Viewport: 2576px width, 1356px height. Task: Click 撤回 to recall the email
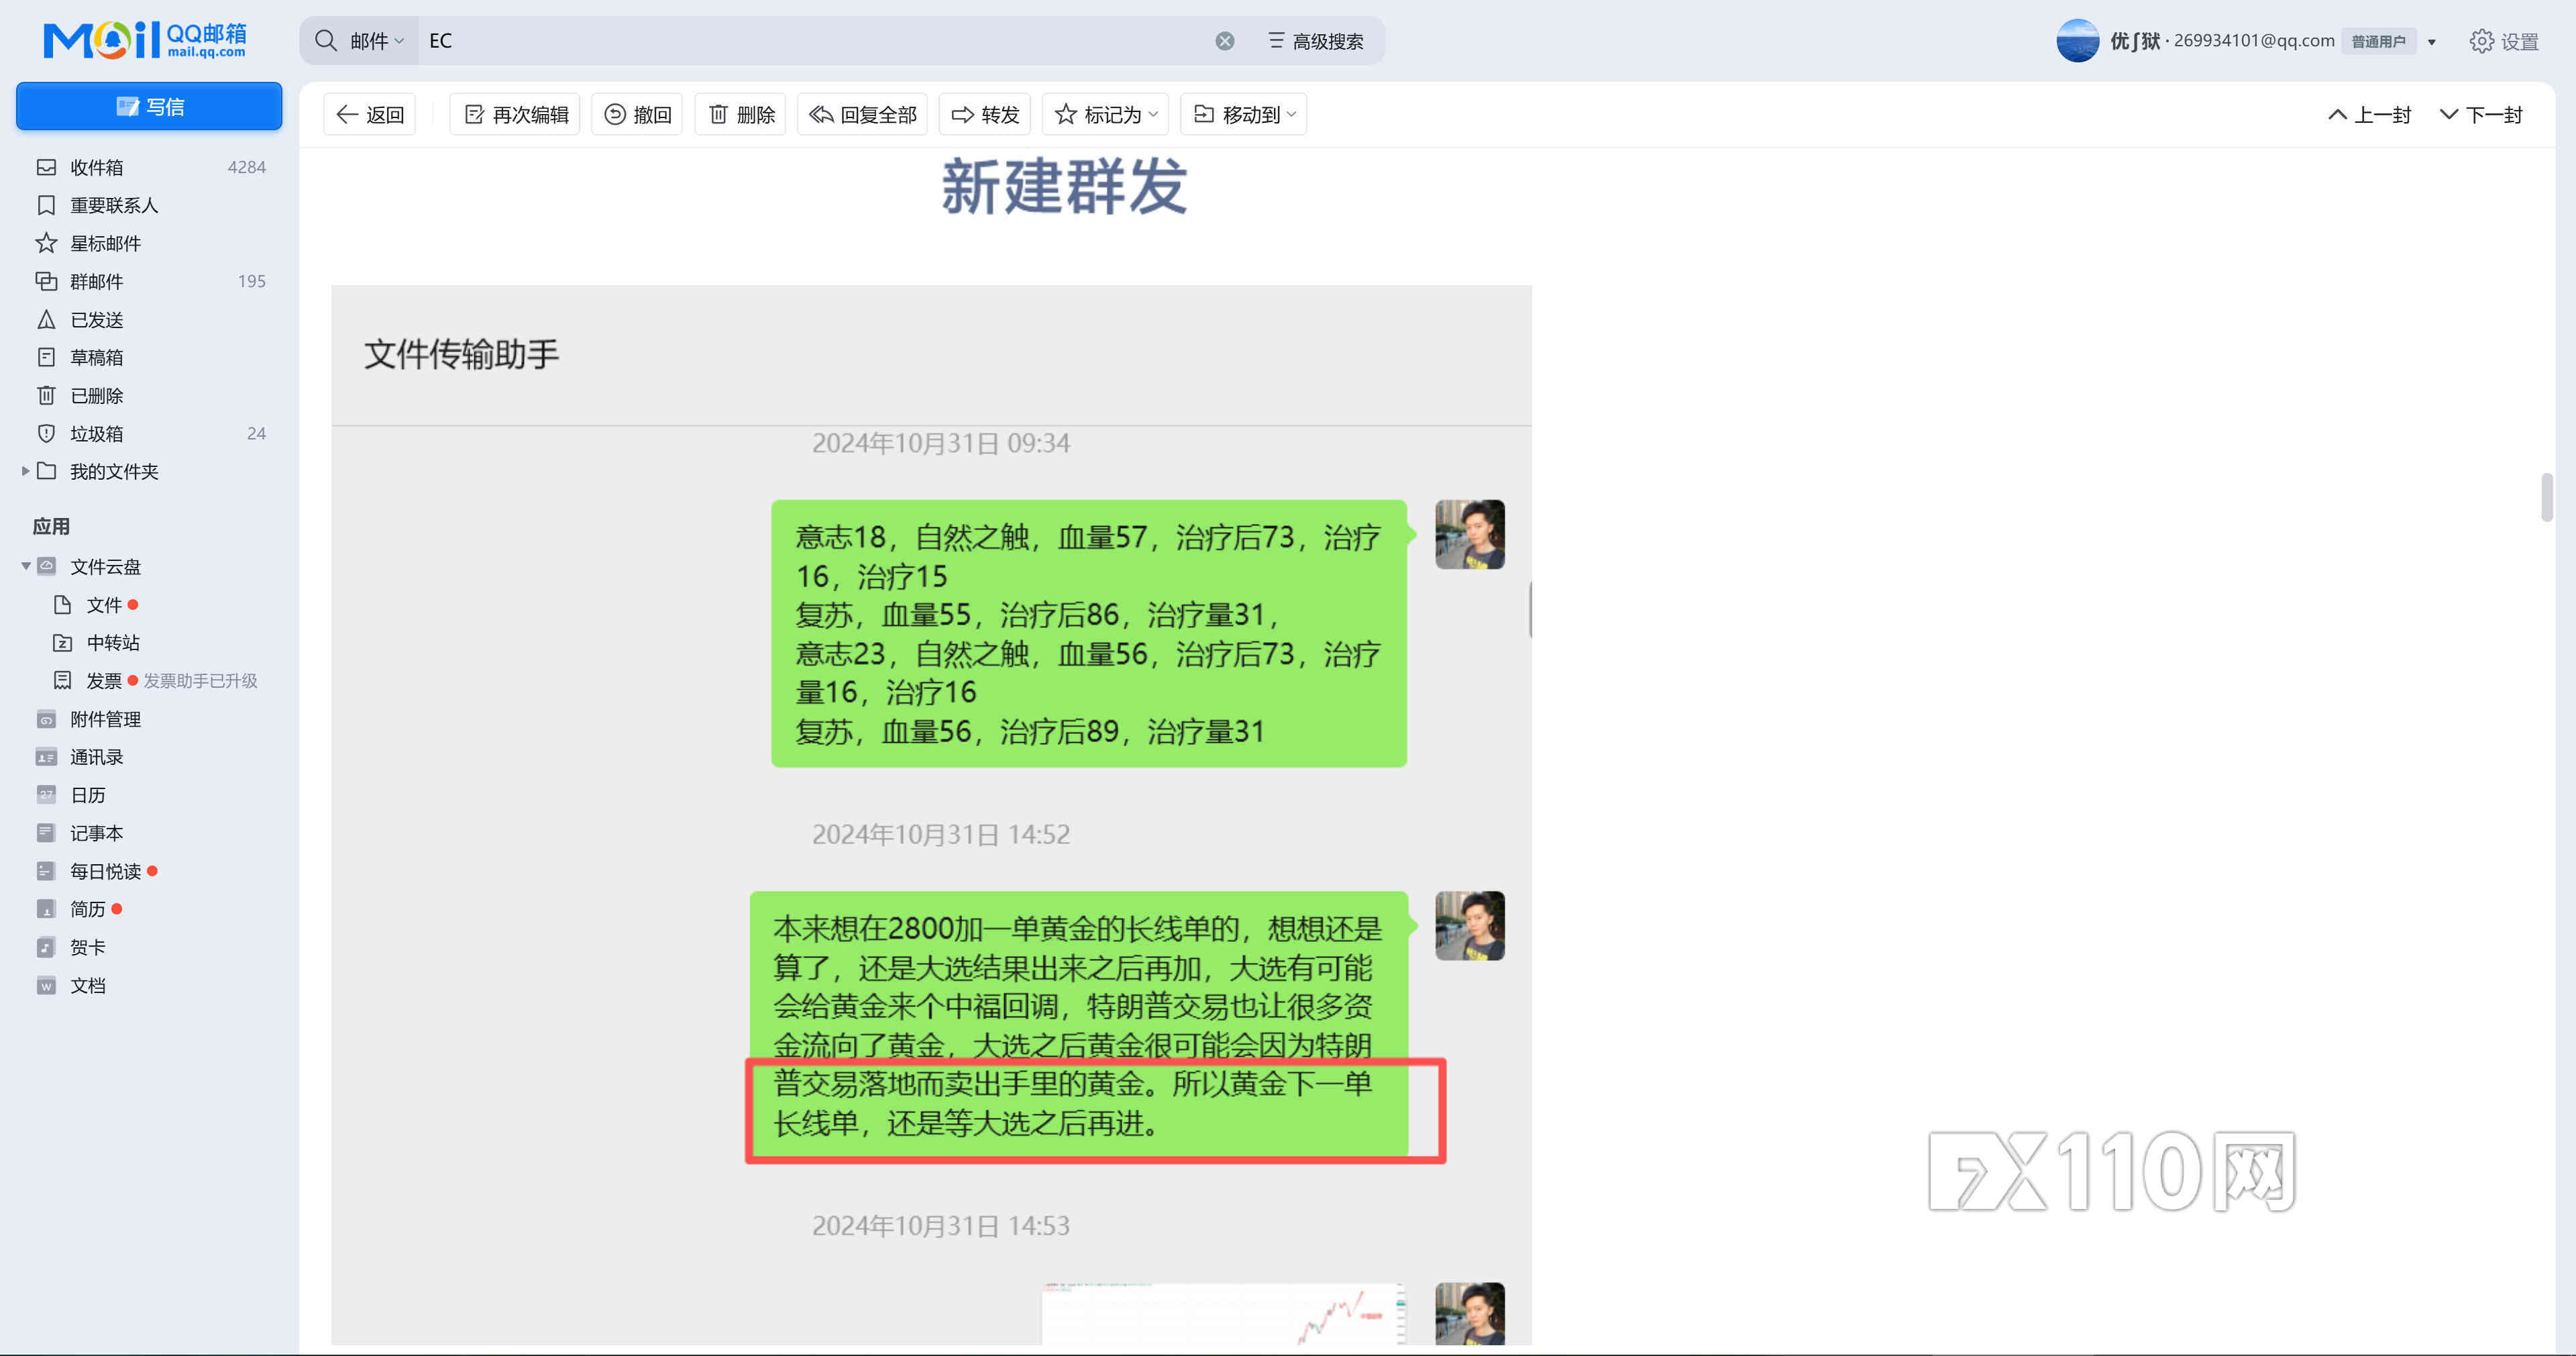coord(637,114)
